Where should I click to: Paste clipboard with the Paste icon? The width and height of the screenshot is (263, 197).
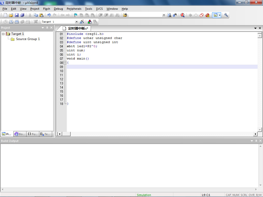pos(41,15)
